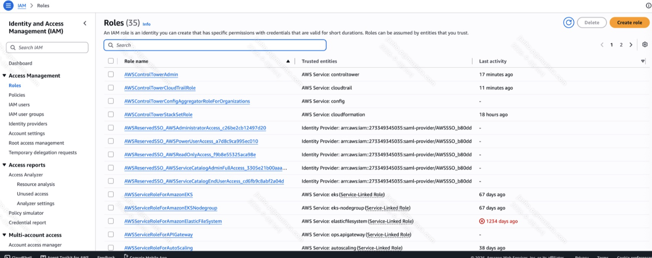652x258 pixels.
Task: Select checkbox for AWSControlTowerStackSetRole
Action: click(111, 114)
